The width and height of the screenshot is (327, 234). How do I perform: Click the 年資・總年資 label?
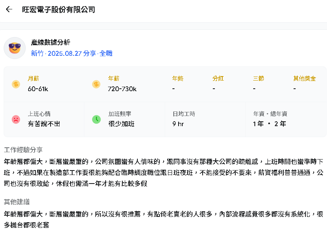coord(270,114)
